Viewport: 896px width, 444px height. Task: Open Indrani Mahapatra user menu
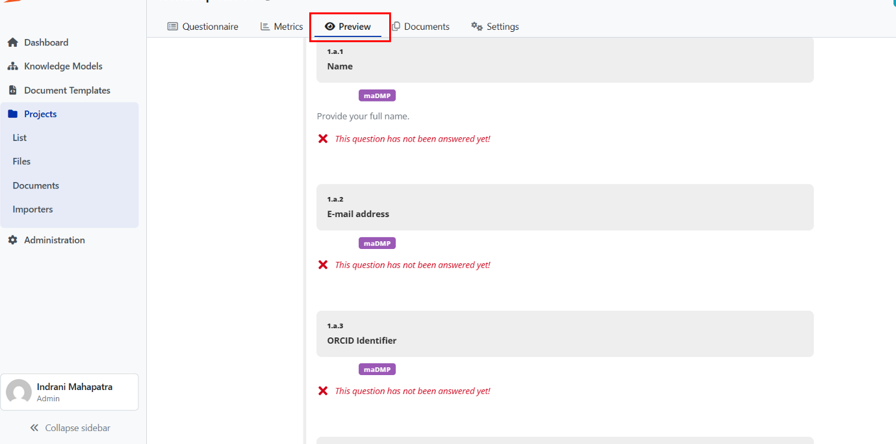point(74,392)
